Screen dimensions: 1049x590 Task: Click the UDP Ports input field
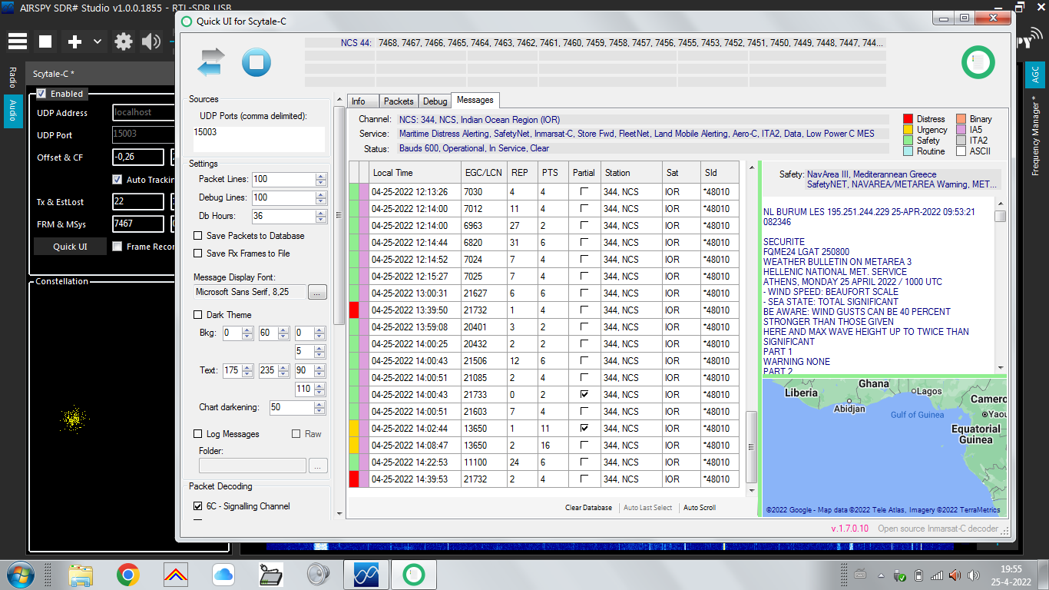[259, 139]
